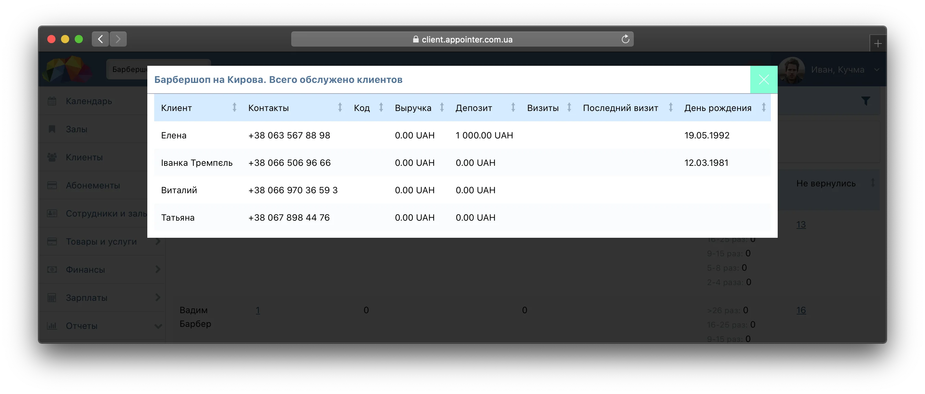Screen dimensions: 925x394
Task: Select client row Виталий
Action: 462,190
